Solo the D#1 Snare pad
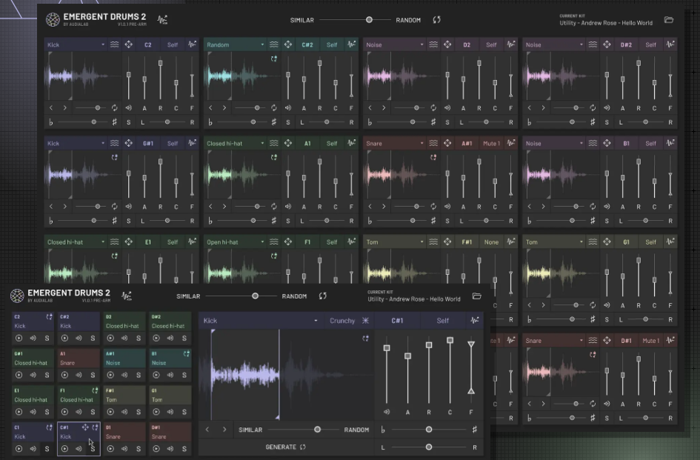Image resolution: width=700 pixels, height=460 pixels. (x=184, y=448)
